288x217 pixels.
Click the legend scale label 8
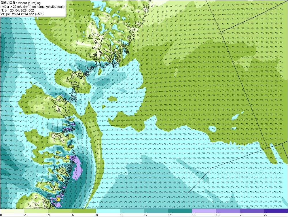pyautogui.click(x=97, y=215)
